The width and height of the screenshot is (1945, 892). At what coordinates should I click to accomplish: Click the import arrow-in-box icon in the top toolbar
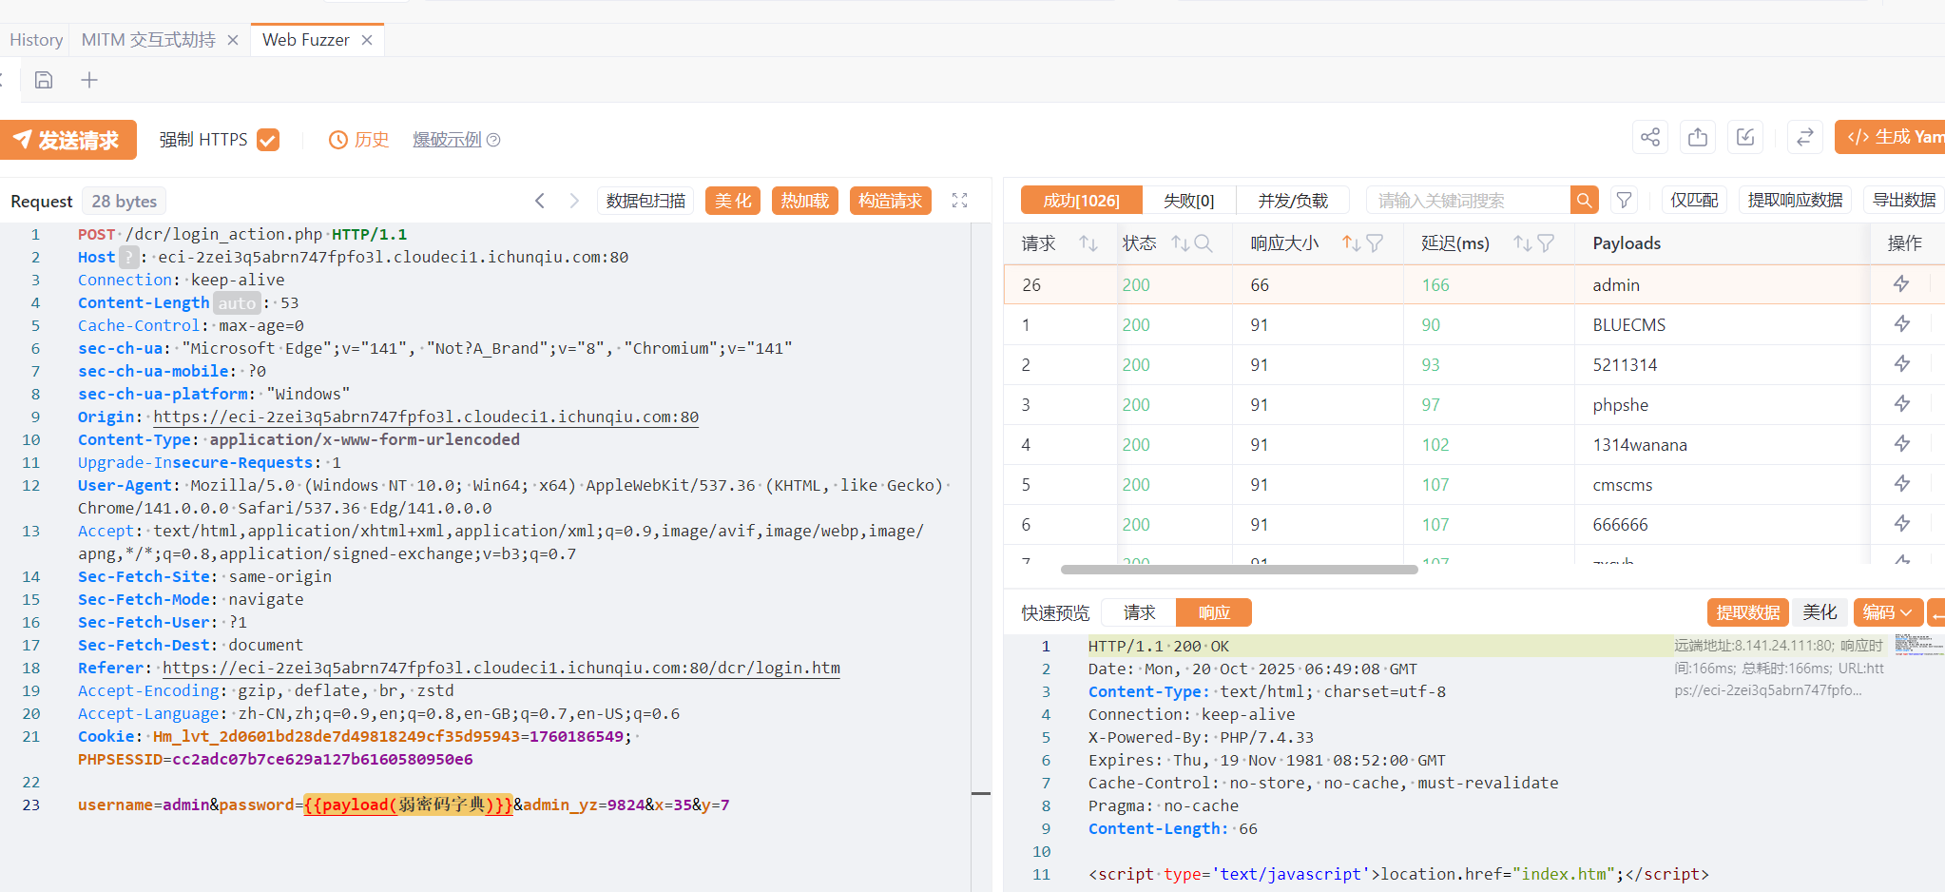(1745, 137)
